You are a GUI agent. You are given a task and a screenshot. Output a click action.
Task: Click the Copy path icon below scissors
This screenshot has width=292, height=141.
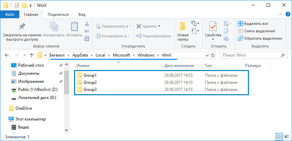(87, 31)
